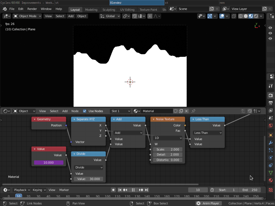Open Object Data mesh properties tab
Screen dimensions: 275x206
tap(271, 173)
